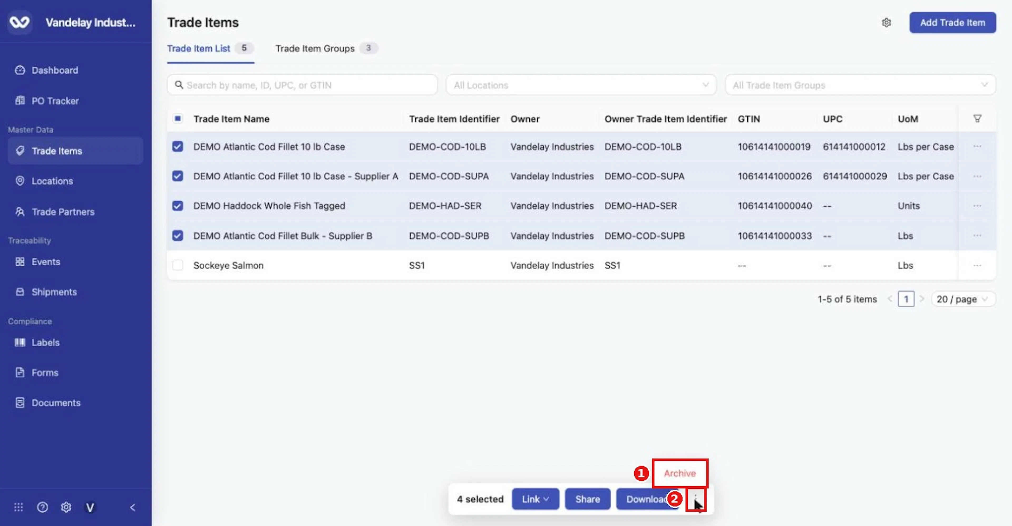This screenshot has width=1012, height=526.
Task: Click the Download button
Action: [x=648, y=499]
